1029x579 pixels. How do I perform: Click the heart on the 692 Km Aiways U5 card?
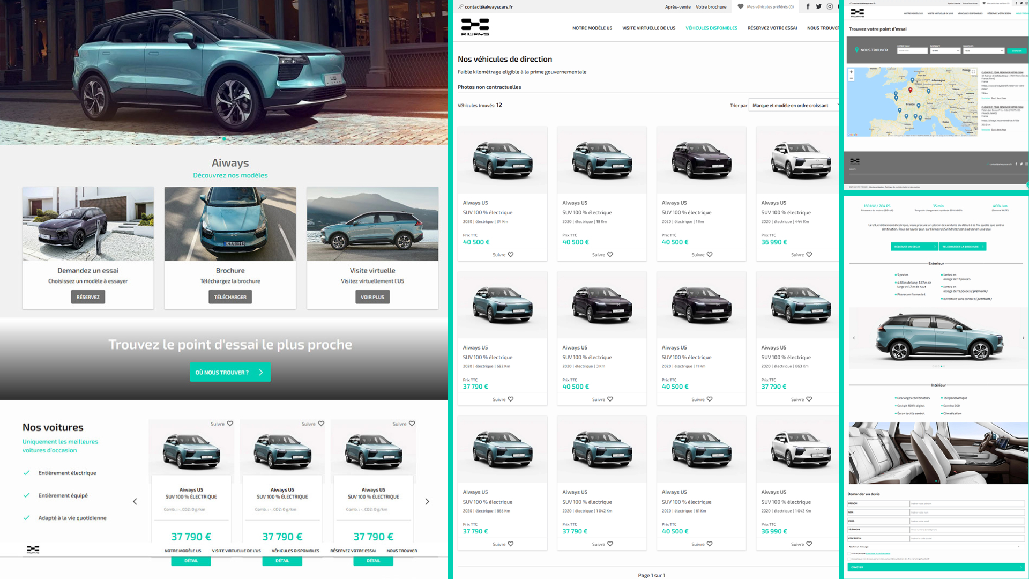(x=511, y=399)
